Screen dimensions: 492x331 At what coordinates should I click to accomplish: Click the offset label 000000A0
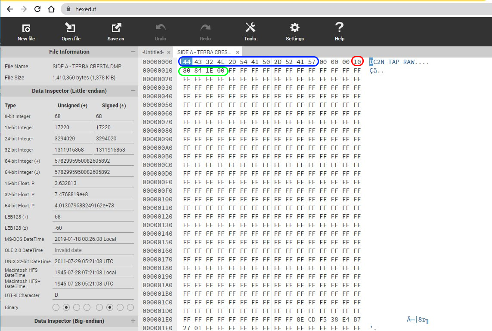[x=158, y=148]
